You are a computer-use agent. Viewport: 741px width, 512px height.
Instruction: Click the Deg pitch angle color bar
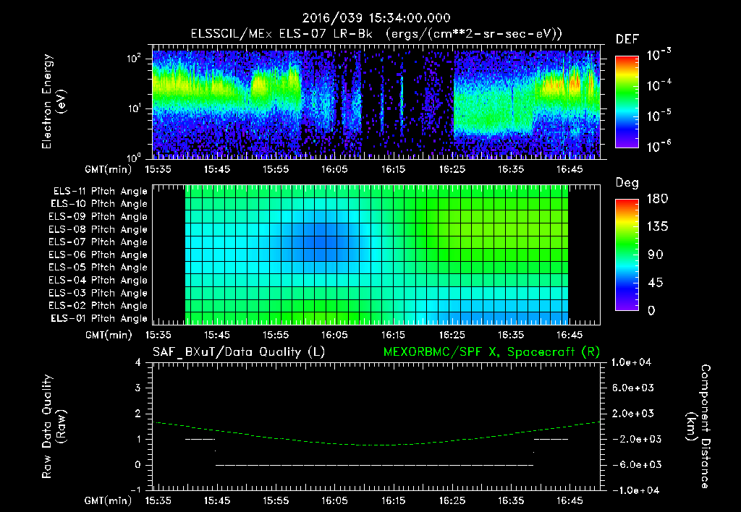tap(627, 255)
